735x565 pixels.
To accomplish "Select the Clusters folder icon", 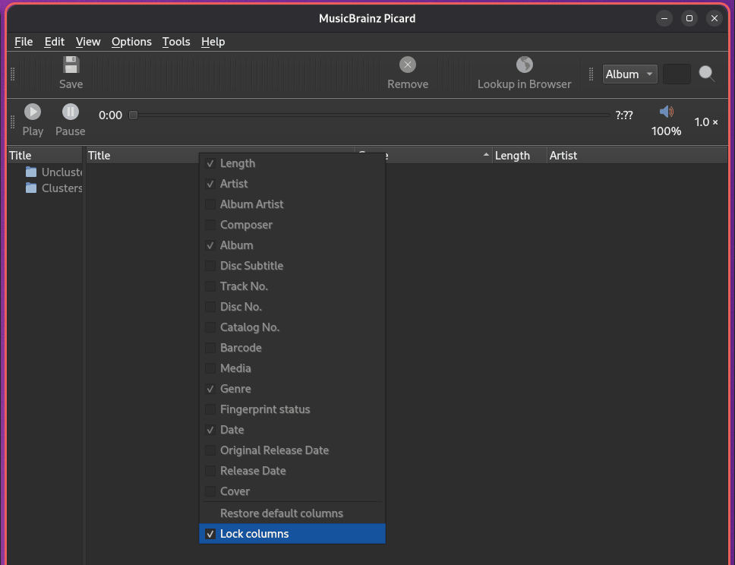I will click(31, 188).
